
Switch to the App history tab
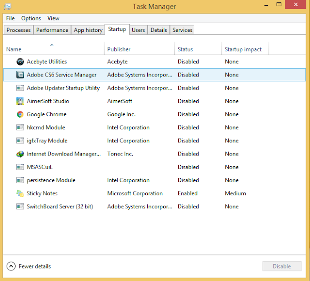point(88,30)
